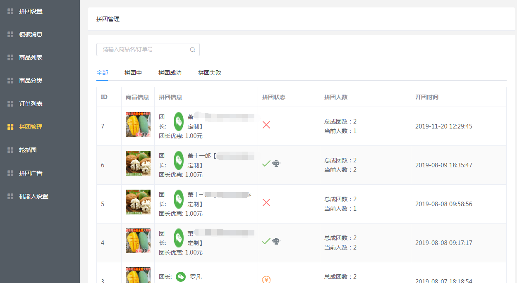Open walnut product thumbnail in row 6
Screen dimensions: 517x283
pyautogui.click(x=138, y=163)
